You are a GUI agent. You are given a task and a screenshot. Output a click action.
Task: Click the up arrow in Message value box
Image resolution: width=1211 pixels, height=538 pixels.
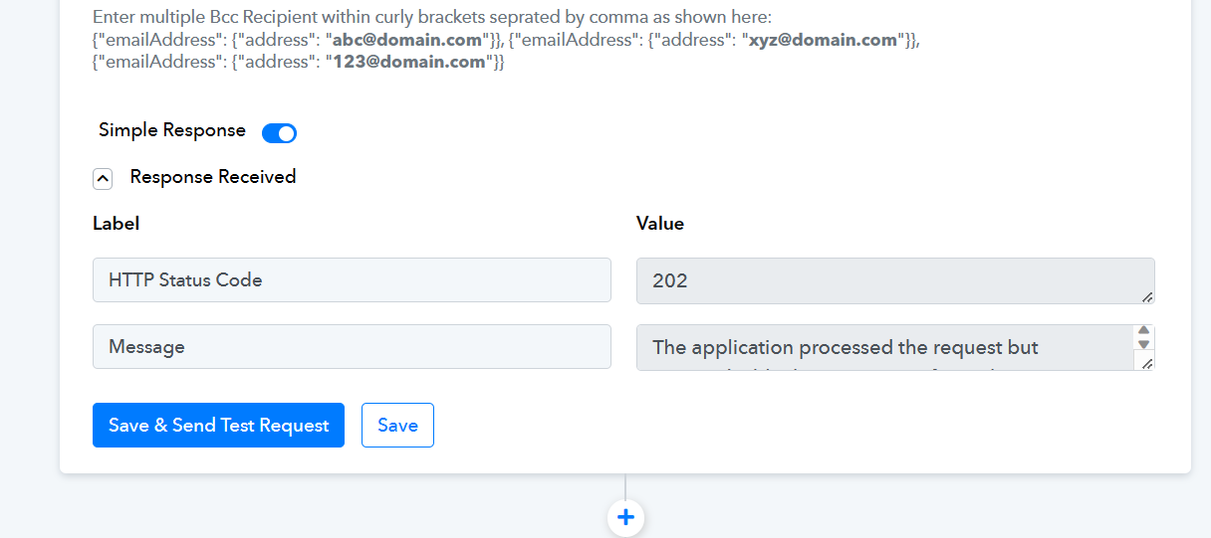pos(1144,330)
